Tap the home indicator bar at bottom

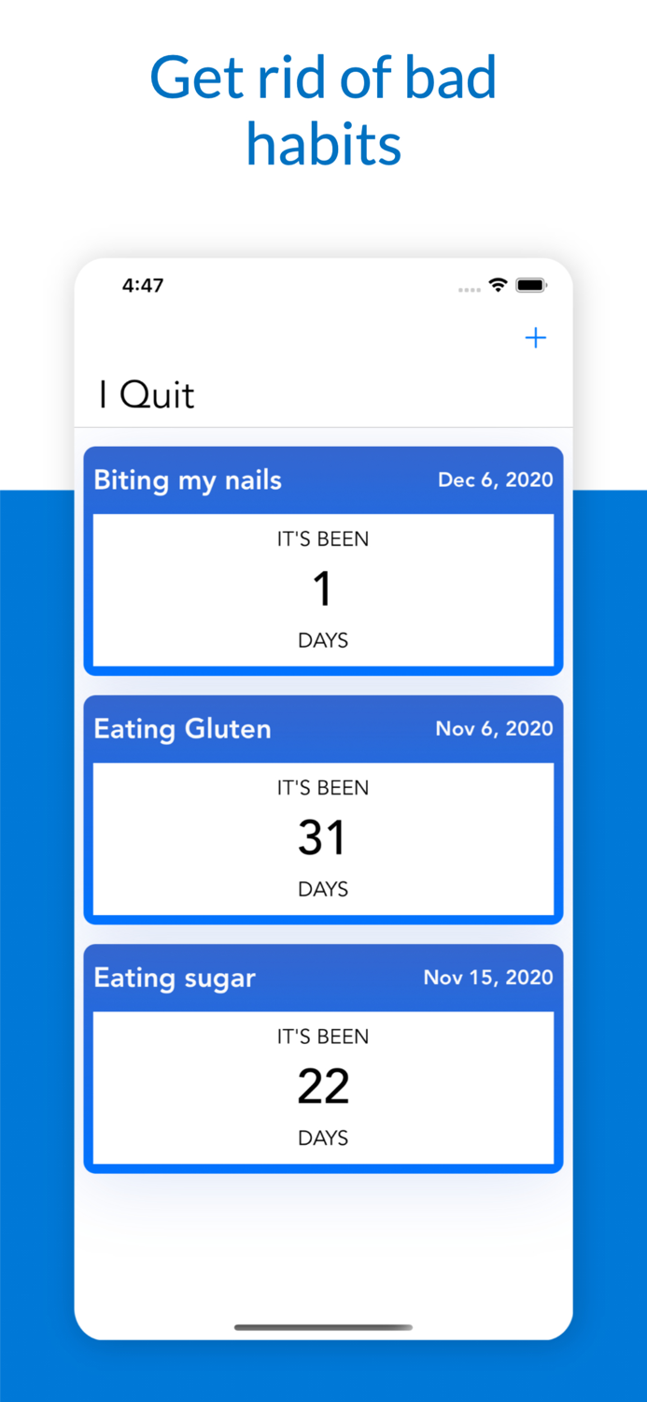(x=323, y=1326)
